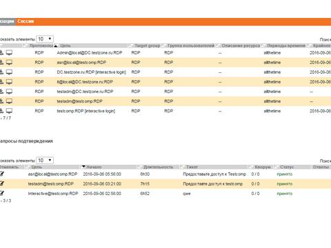Screen dimensions: 331x248
Task: Click Запросы подтверждения section heading
Action: pos(26,141)
